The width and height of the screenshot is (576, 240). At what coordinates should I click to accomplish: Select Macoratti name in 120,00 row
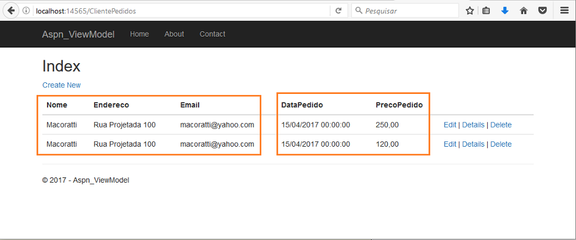click(62, 144)
